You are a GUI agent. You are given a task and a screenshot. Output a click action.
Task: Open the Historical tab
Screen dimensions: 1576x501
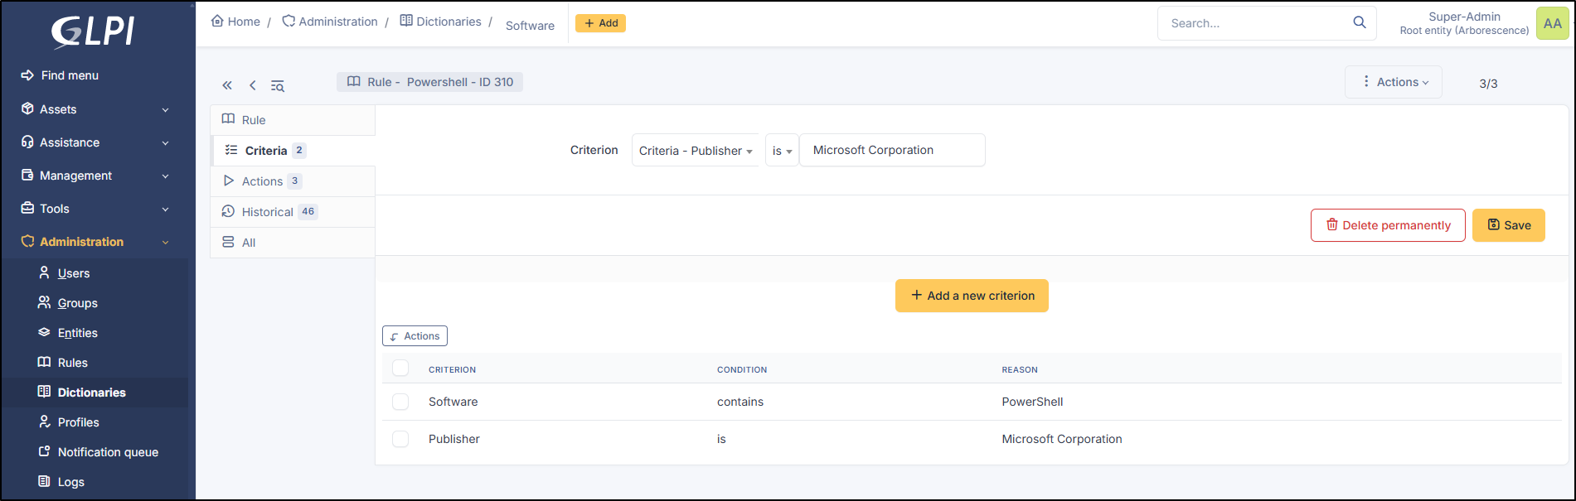pyautogui.click(x=293, y=212)
